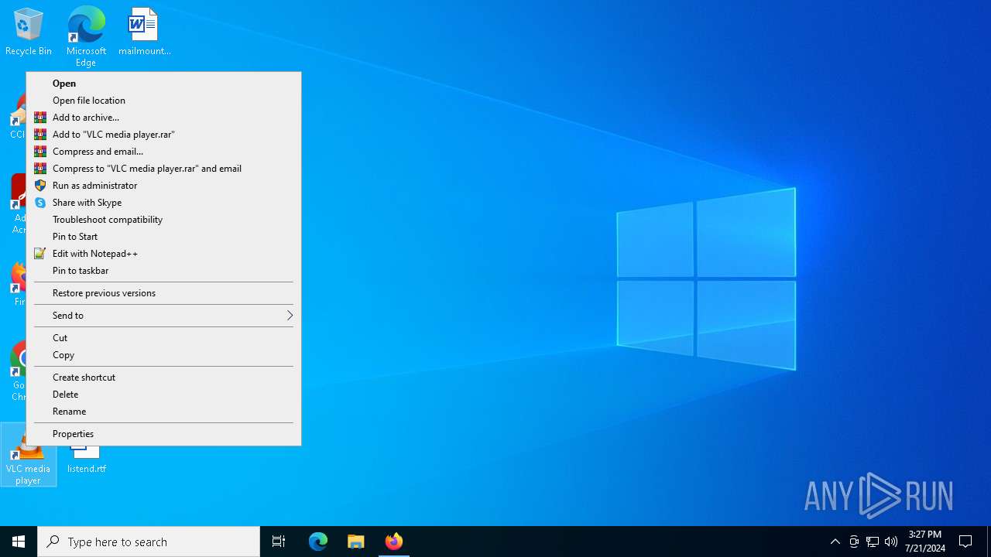
Task: Open the Recycle Bin desktop icon
Action: point(28,32)
